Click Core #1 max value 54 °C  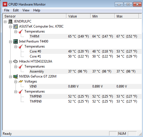pyautogui.click(x=127, y=56)
